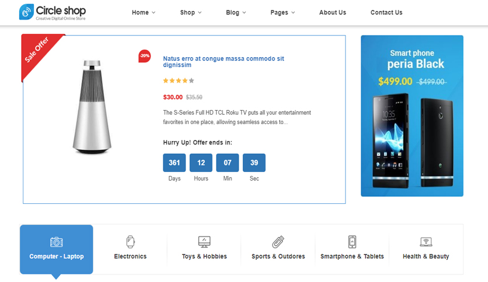Click the laptop wifi icon above Health & Beauty
This screenshot has height=282, width=488.
pos(426,242)
